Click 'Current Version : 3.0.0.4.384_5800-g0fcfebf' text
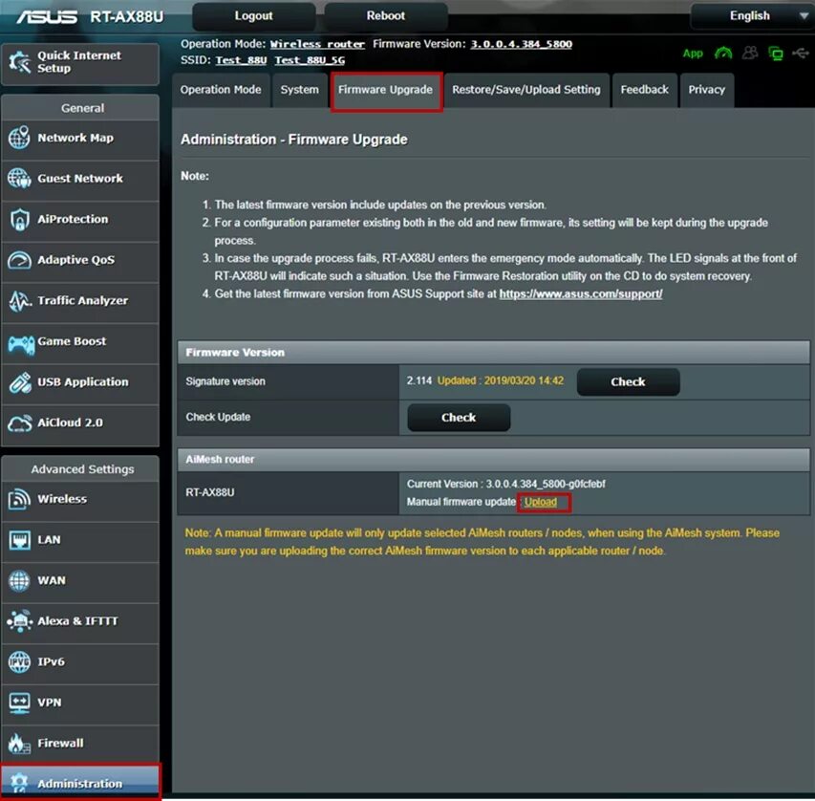 coord(506,485)
